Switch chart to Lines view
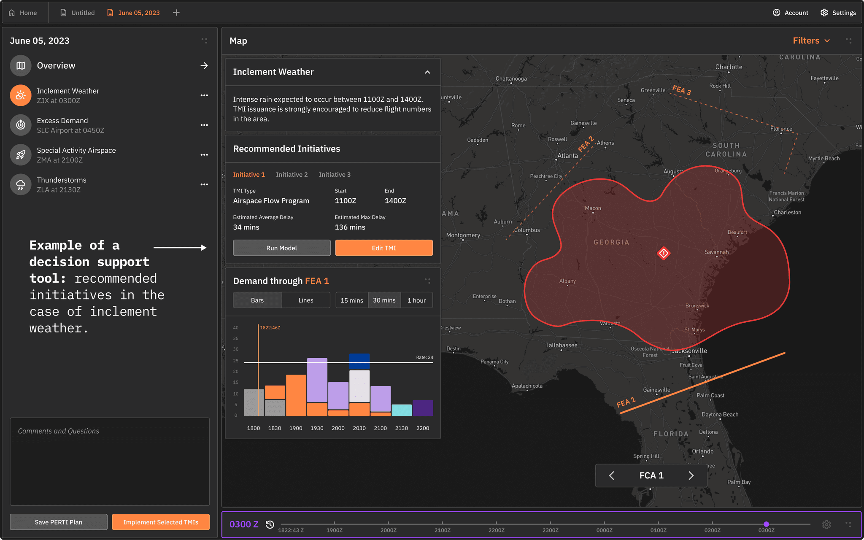 coord(305,300)
